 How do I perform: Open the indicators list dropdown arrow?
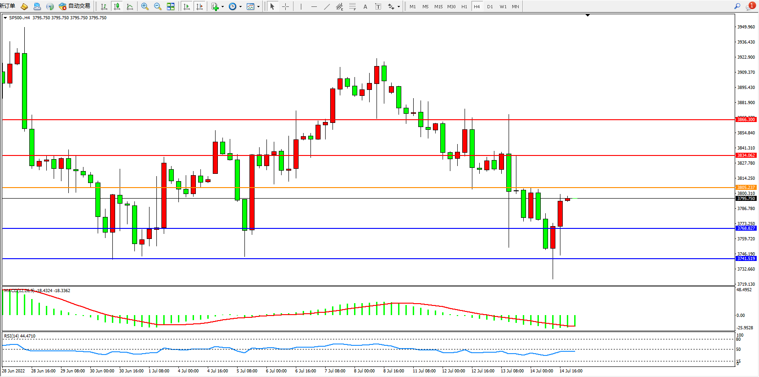(x=222, y=7)
